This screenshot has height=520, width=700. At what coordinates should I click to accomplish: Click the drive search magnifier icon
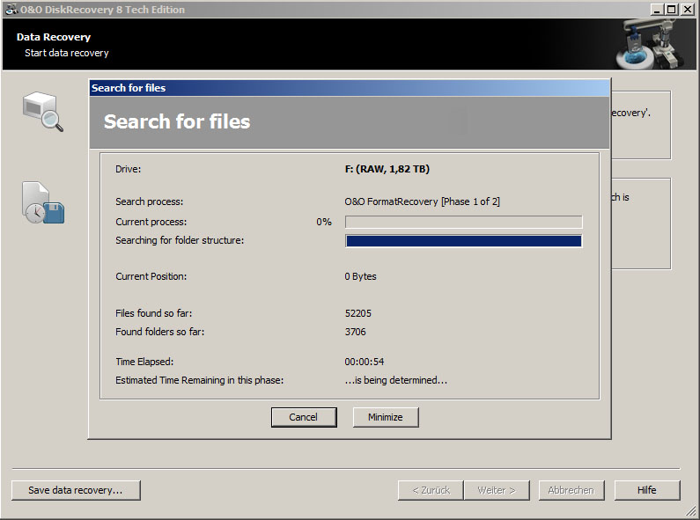pyautogui.click(x=43, y=112)
